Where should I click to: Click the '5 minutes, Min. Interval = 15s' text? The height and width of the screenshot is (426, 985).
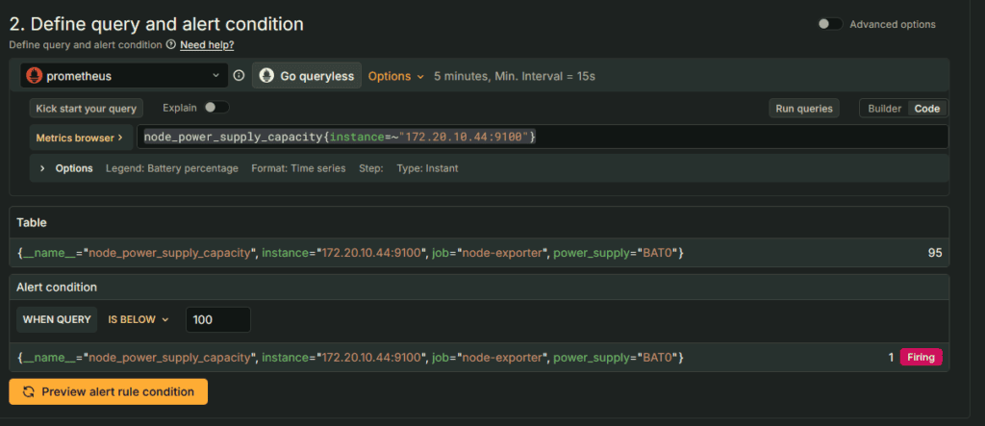[515, 76]
